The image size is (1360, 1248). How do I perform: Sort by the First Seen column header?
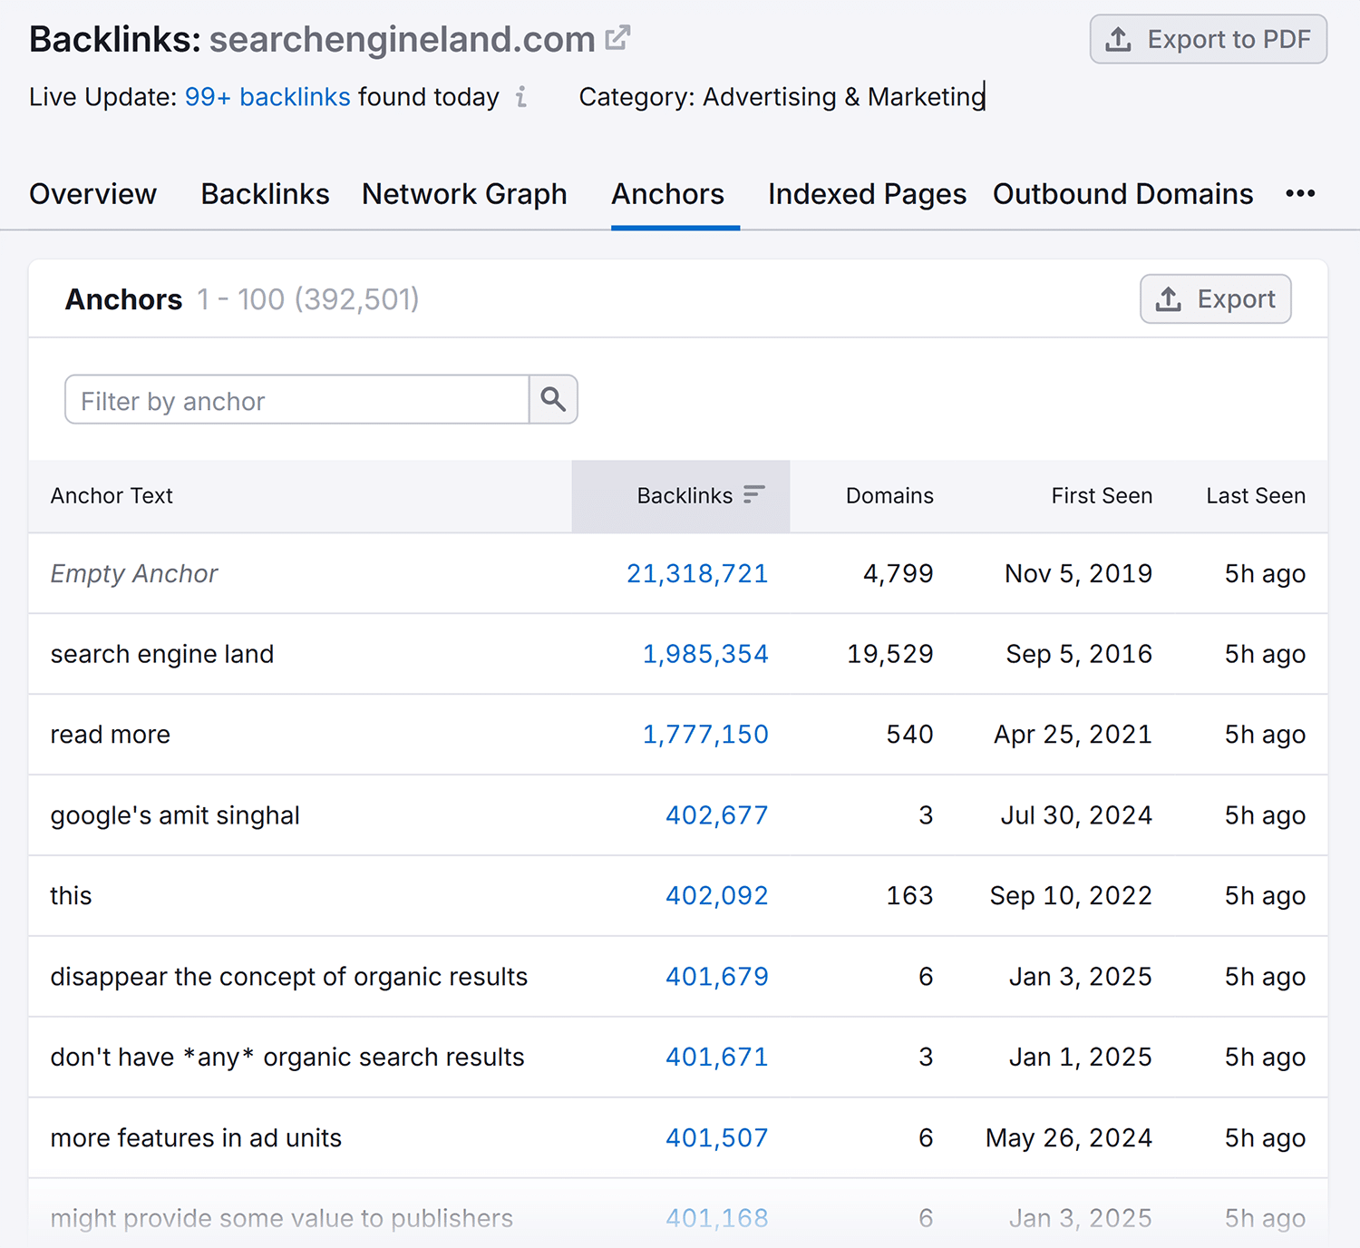[x=1102, y=496]
